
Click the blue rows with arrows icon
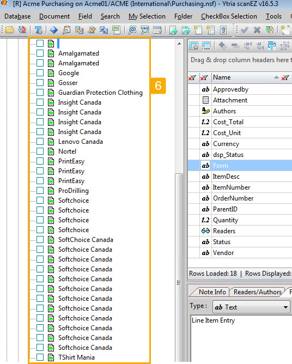(272, 46)
